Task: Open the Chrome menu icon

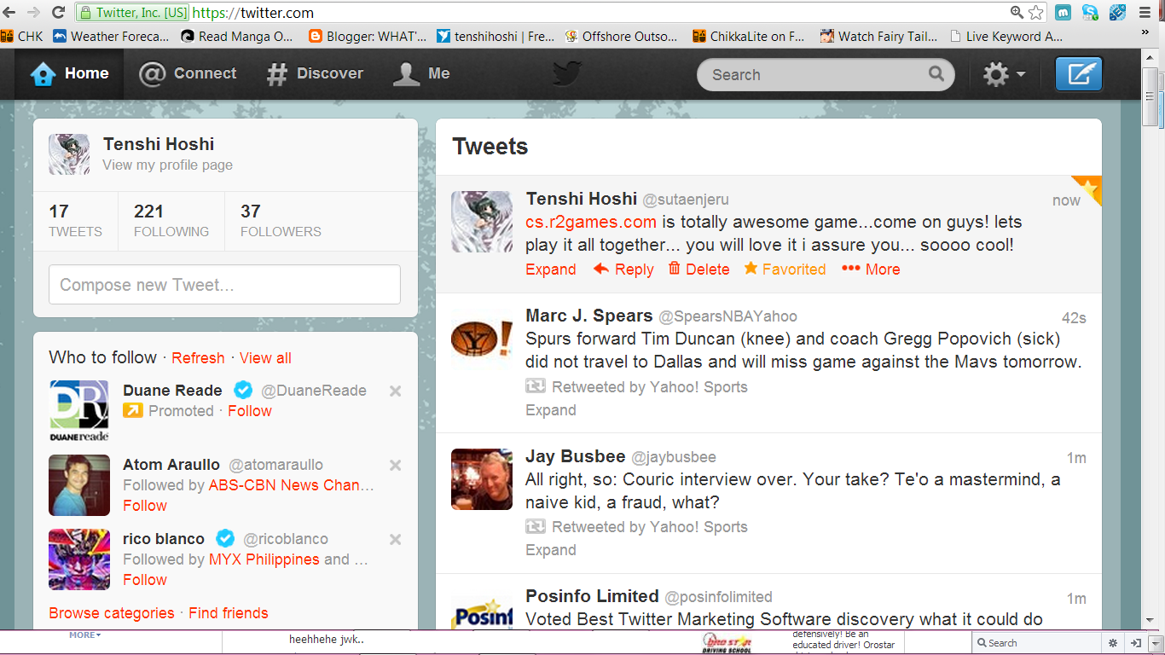Action: [x=1145, y=13]
